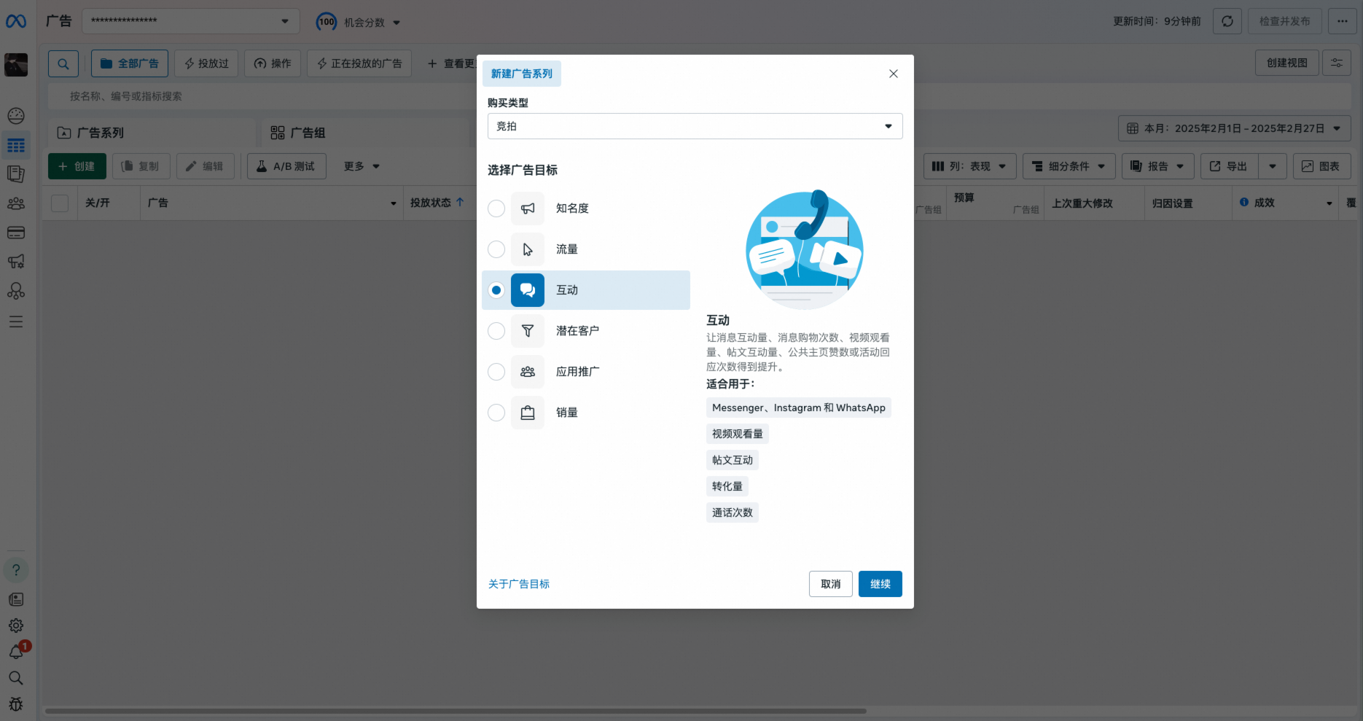Open the billing card icon in sidebar
Viewport: 1363px width, 721px height.
coord(16,233)
